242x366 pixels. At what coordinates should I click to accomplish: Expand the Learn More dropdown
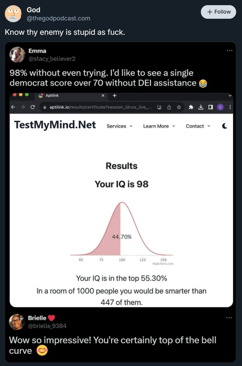[x=159, y=126]
